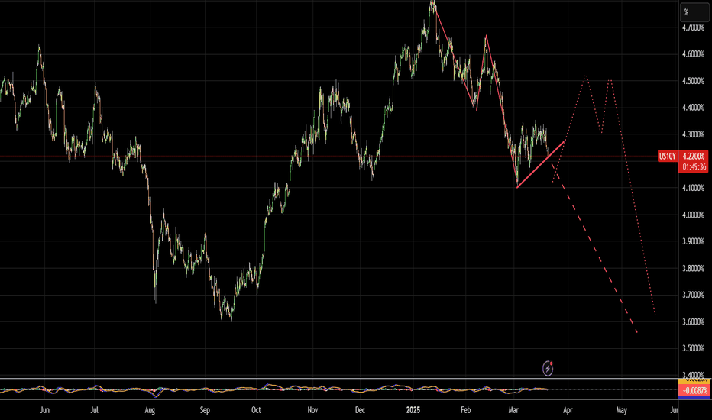Click the 01:49:36 bar countdown label
The image size is (712, 420).
pos(694,166)
